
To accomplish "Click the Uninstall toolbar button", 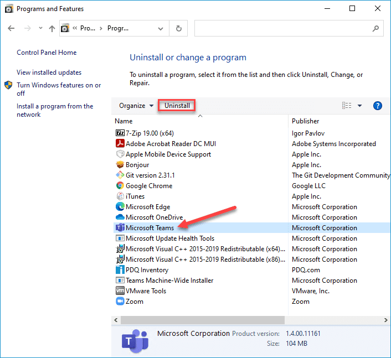I will point(177,106).
